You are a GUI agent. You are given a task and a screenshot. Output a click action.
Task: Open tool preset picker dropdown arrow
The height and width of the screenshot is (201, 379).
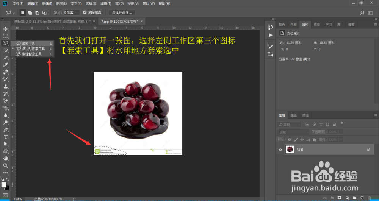coord(14,12)
